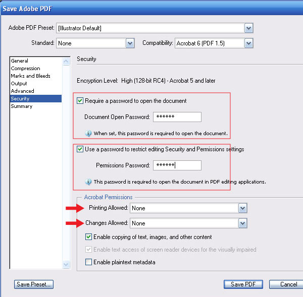Enable plaintext metadata checkbox

[x=89, y=262]
